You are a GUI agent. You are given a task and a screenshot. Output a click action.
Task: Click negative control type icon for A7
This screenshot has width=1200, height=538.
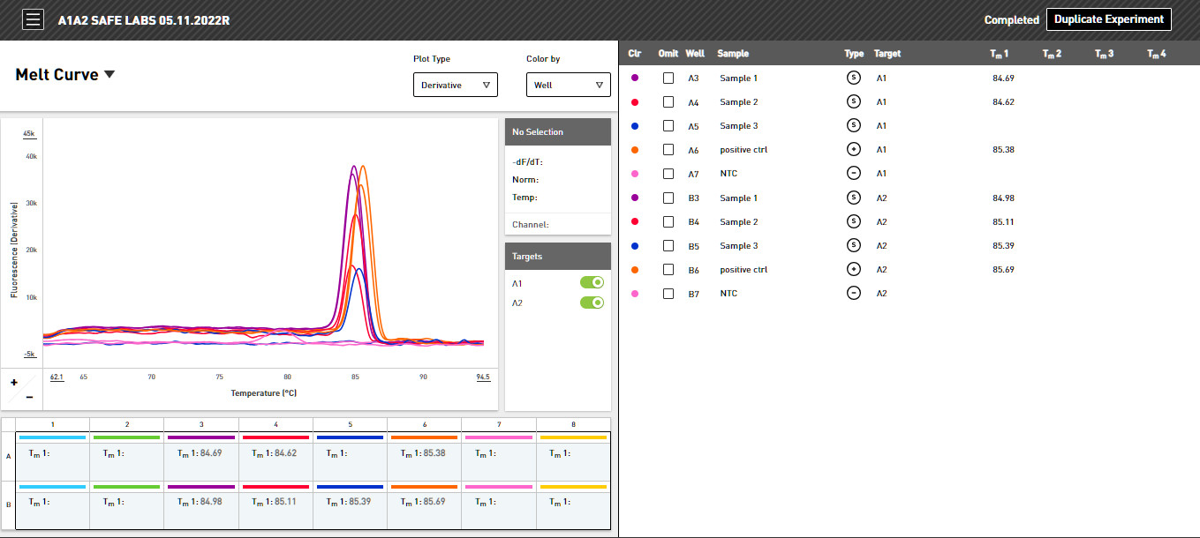(x=853, y=173)
